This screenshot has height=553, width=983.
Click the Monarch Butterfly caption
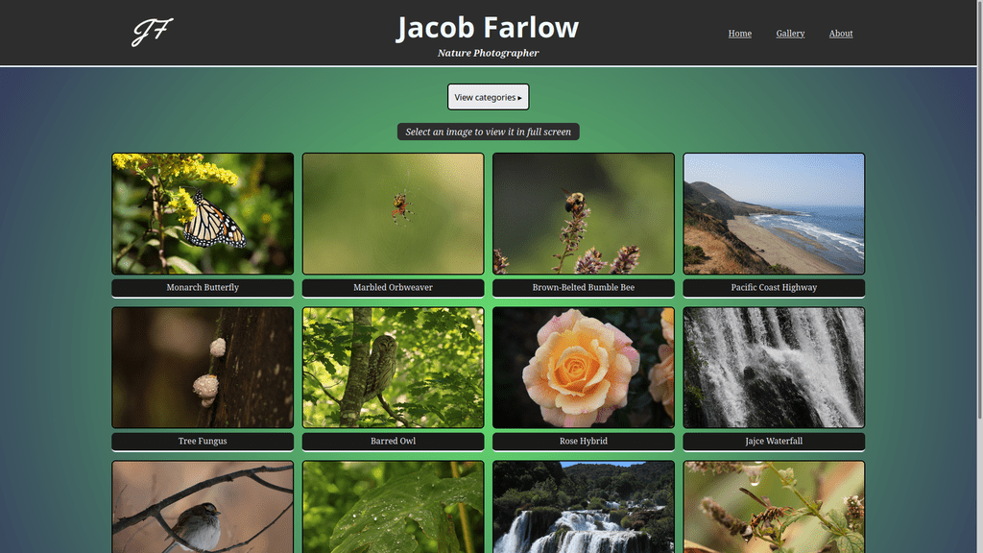[x=203, y=288]
